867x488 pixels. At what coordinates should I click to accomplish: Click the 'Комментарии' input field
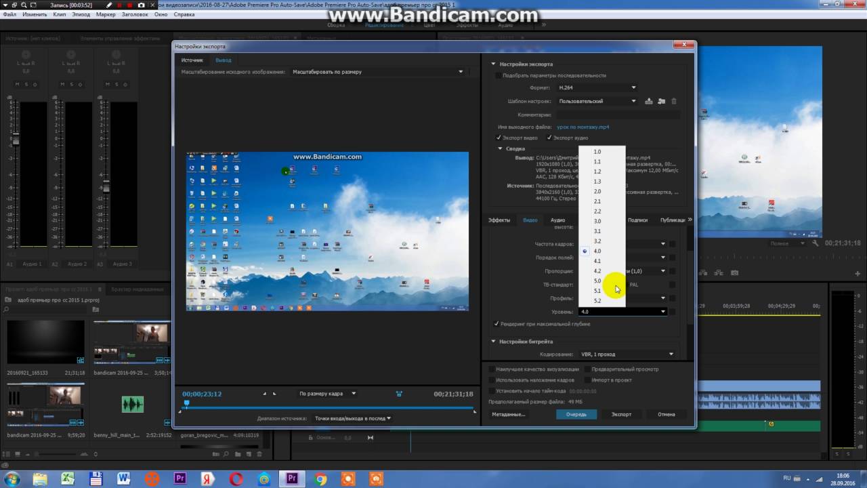point(618,115)
